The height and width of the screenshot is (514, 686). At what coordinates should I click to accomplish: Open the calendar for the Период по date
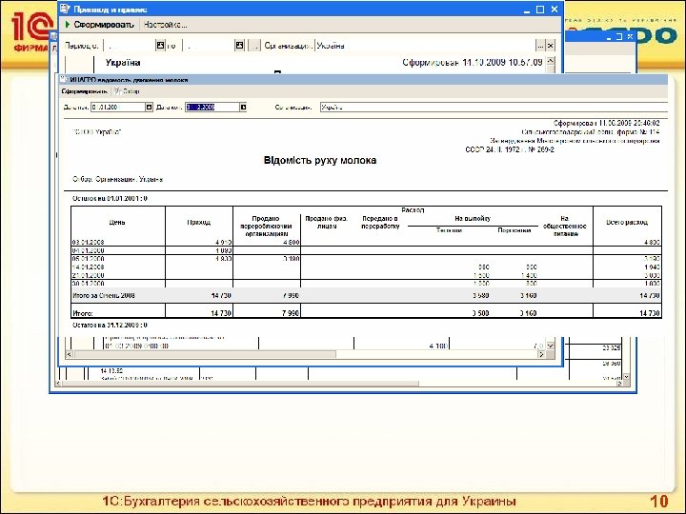click(x=239, y=45)
